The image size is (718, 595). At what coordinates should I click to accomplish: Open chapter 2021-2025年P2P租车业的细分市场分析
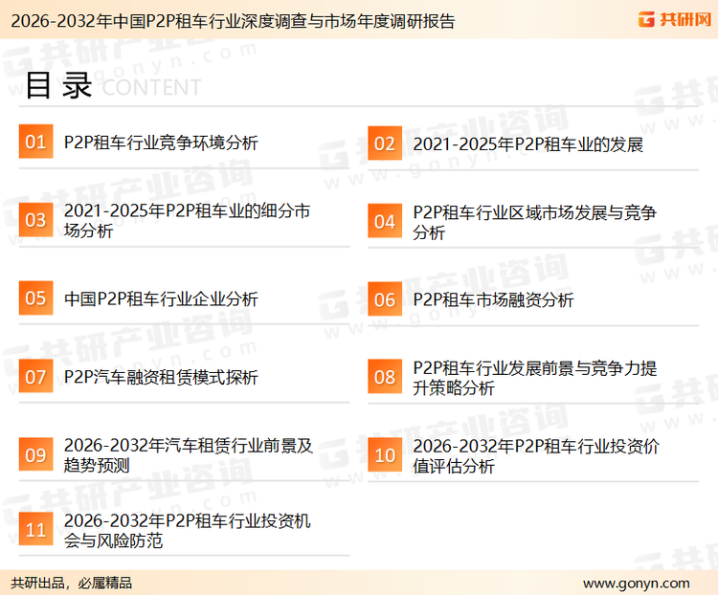(x=188, y=220)
